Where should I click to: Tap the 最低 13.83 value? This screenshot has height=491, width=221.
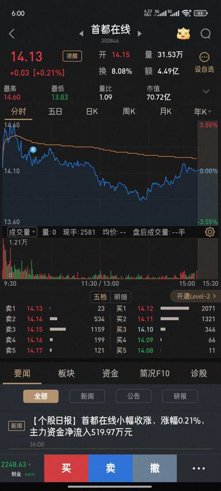60,97
